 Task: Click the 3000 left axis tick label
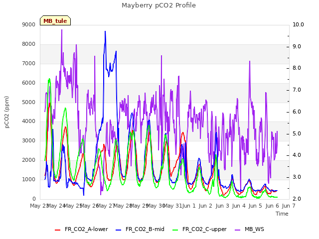[x=29, y=140]
